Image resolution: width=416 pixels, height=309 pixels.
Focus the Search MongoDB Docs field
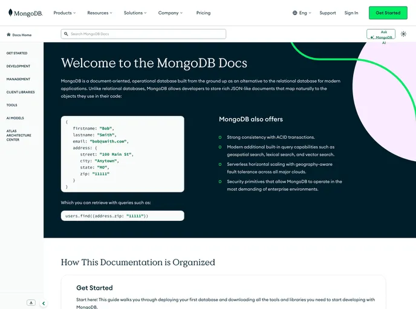click(143, 34)
